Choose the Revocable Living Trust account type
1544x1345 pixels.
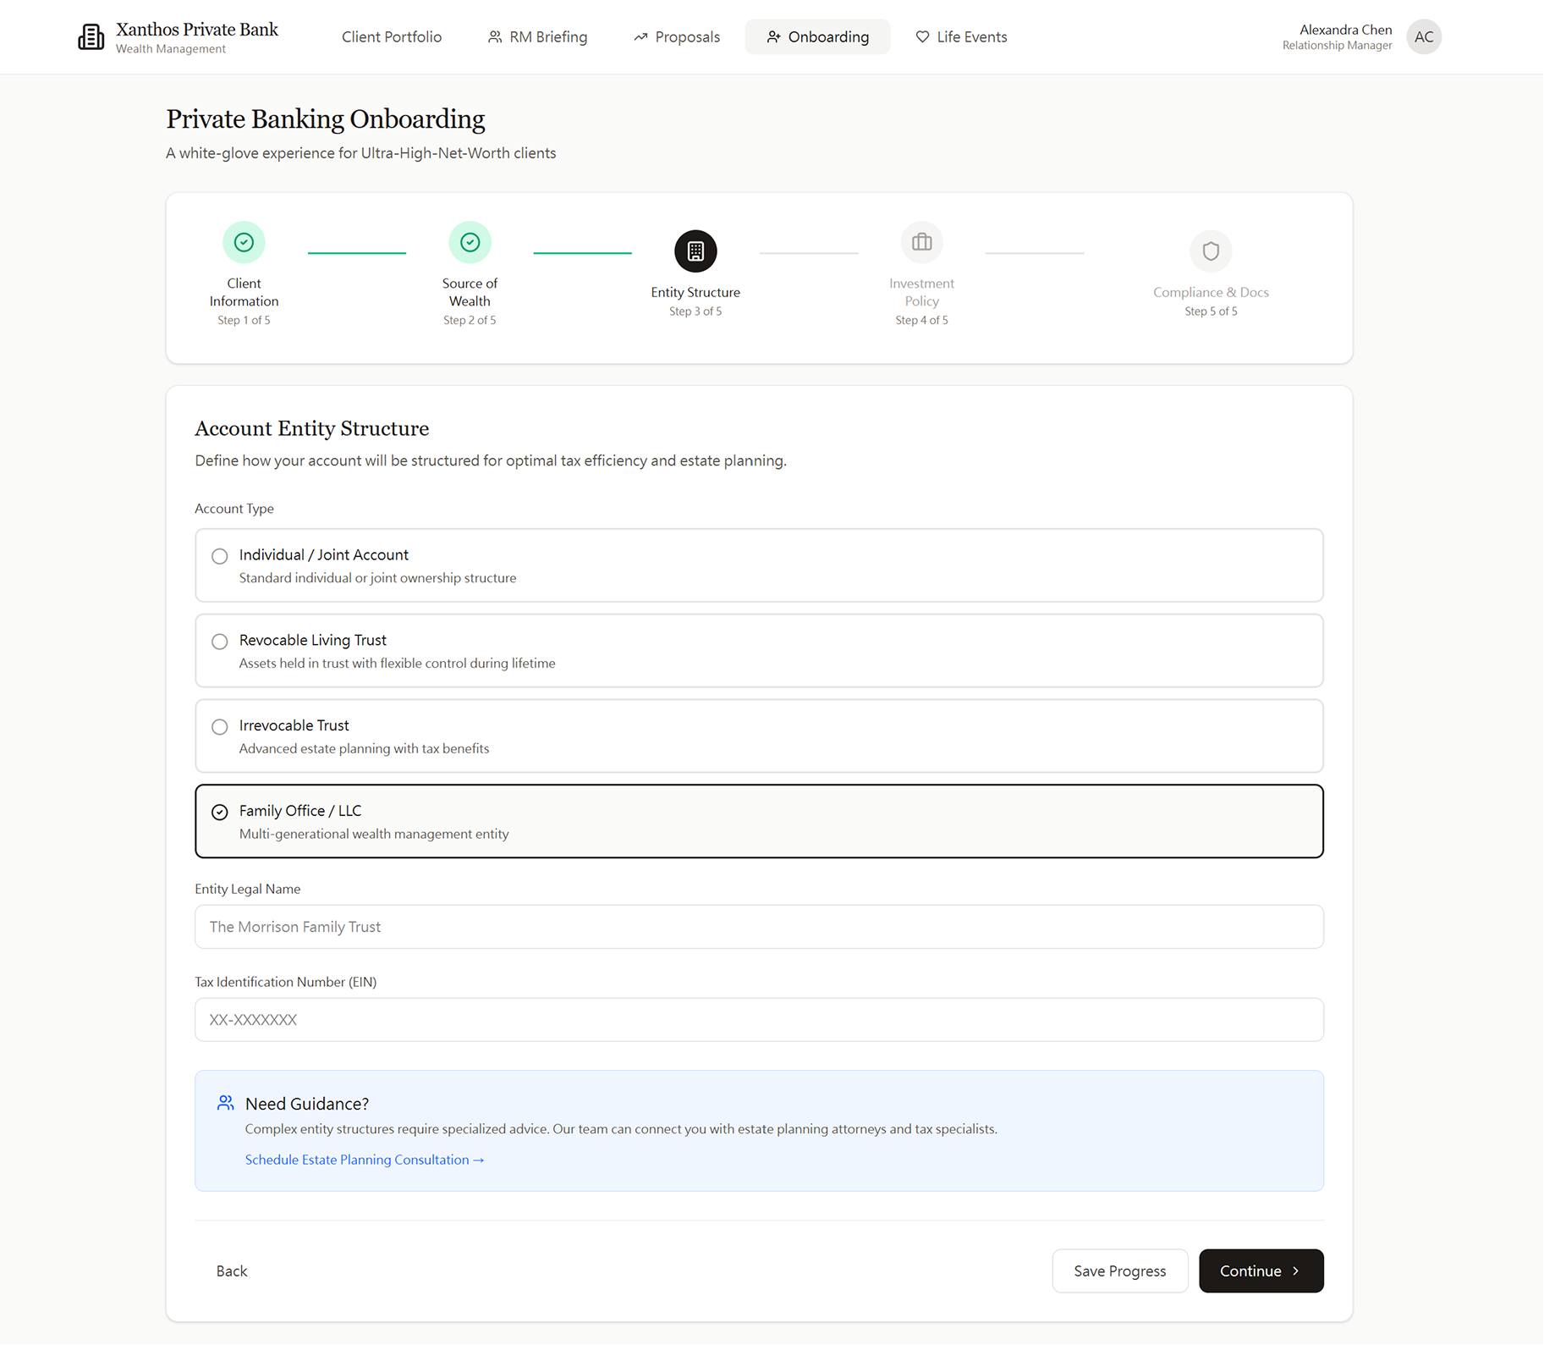219,642
